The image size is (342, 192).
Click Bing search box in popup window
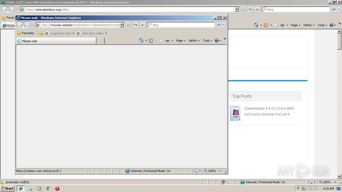click(181, 25)
